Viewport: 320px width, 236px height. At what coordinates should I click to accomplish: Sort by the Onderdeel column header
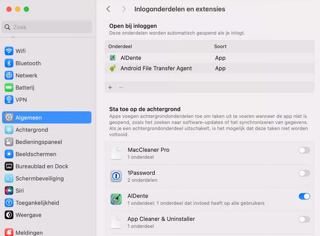point(120,46)
